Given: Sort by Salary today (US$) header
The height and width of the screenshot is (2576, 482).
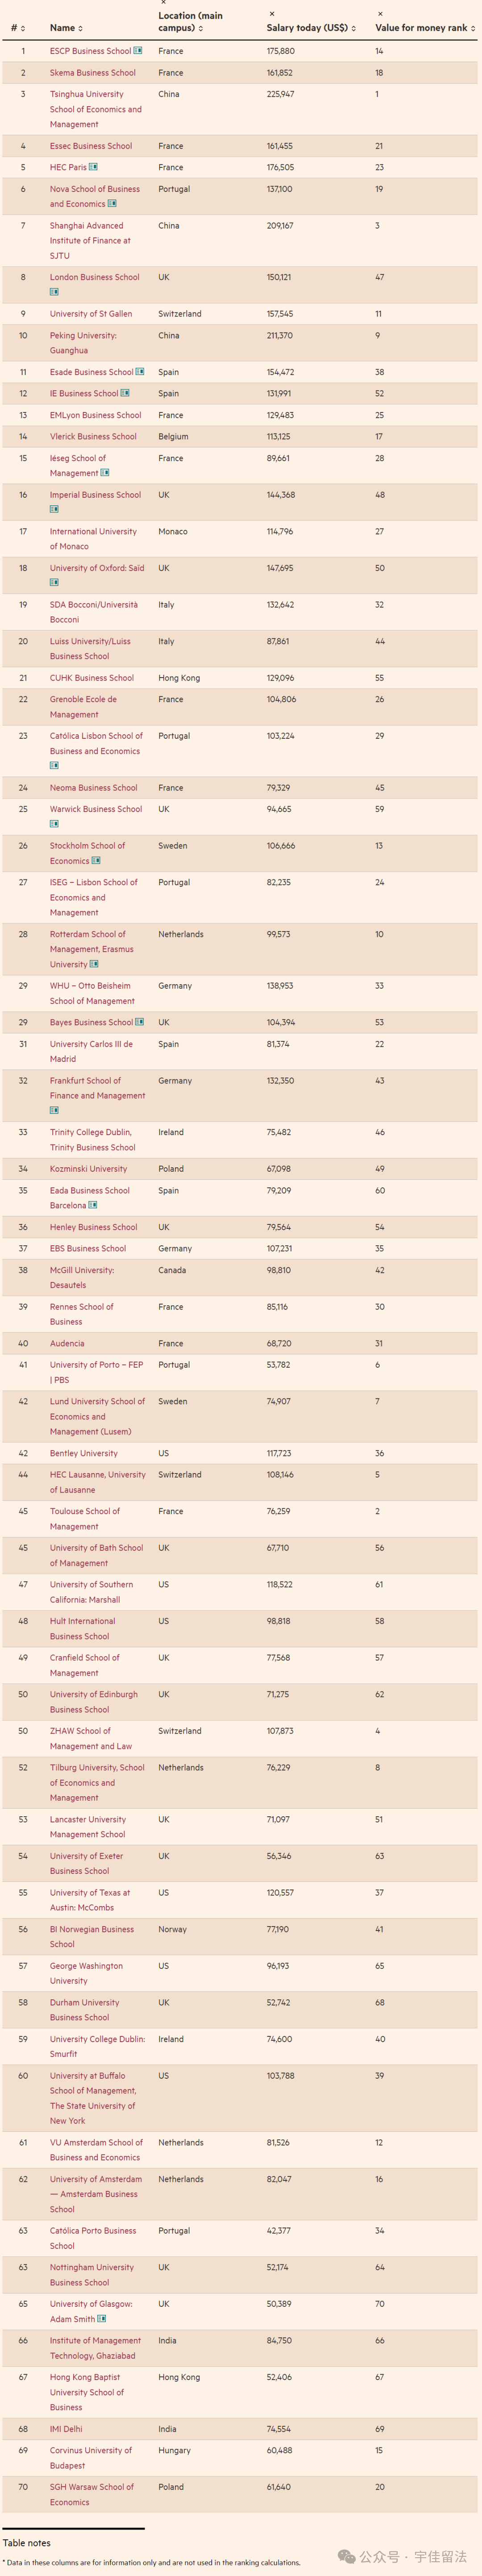Looking at the screenshot, I should [311, 28].
